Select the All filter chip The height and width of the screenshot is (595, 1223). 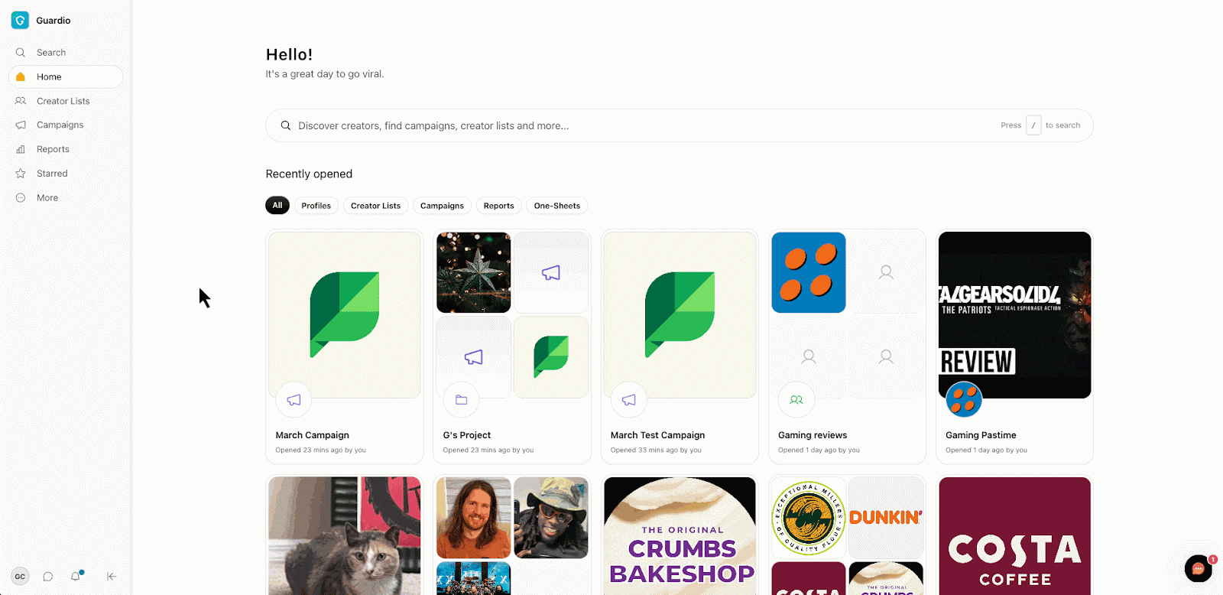click(x=277, y=205)
